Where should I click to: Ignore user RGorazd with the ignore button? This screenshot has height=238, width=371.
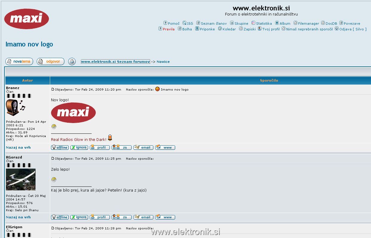point(79,217)
